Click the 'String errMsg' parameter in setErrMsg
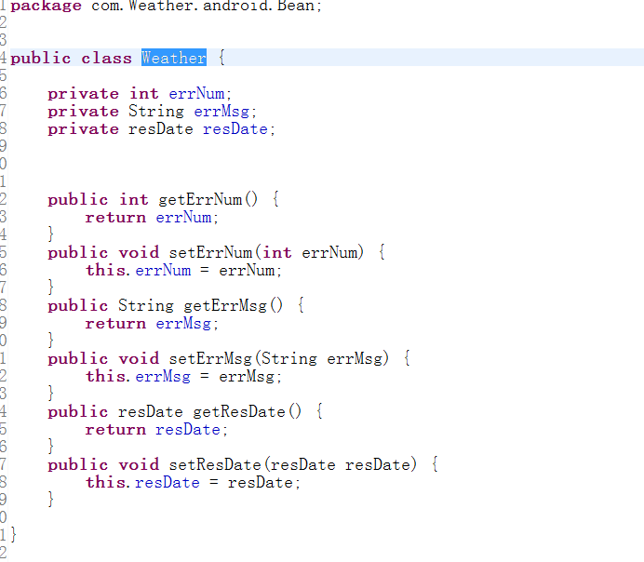Viewport: 644px width, 562px height. pyautogui.click(x=324, y=358)
